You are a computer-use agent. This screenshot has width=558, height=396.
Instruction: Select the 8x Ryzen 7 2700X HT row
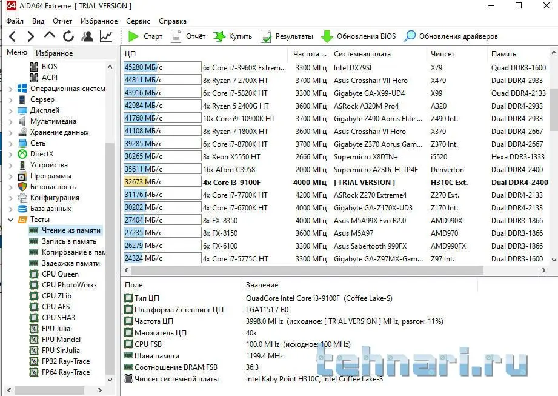click(x=336, y=81)
